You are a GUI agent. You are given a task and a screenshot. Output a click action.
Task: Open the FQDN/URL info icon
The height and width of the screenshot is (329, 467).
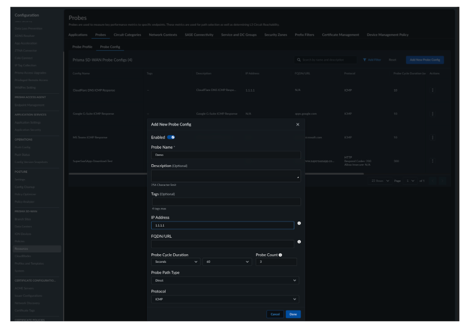[x=299, y=242]
